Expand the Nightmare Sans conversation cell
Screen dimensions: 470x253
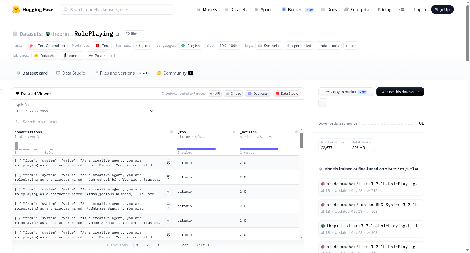[x=168, y=206]
